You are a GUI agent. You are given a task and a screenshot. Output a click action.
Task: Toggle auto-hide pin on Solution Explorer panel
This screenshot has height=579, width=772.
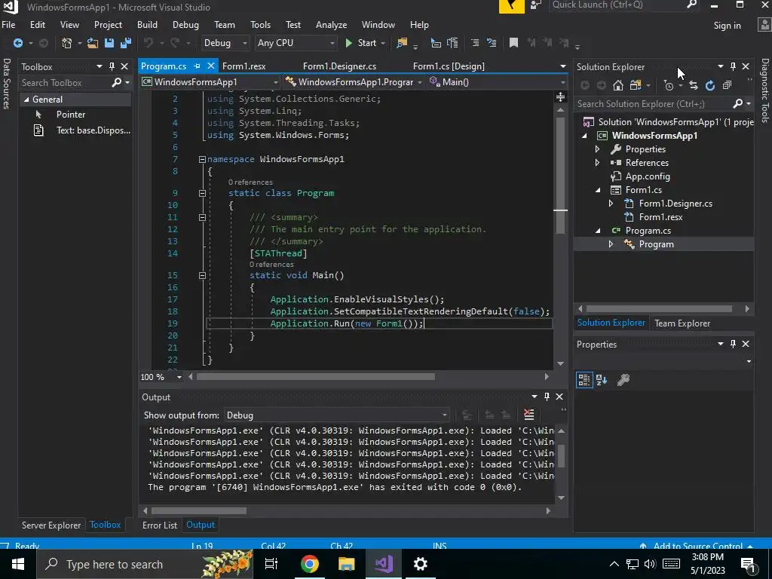point(733,66)
